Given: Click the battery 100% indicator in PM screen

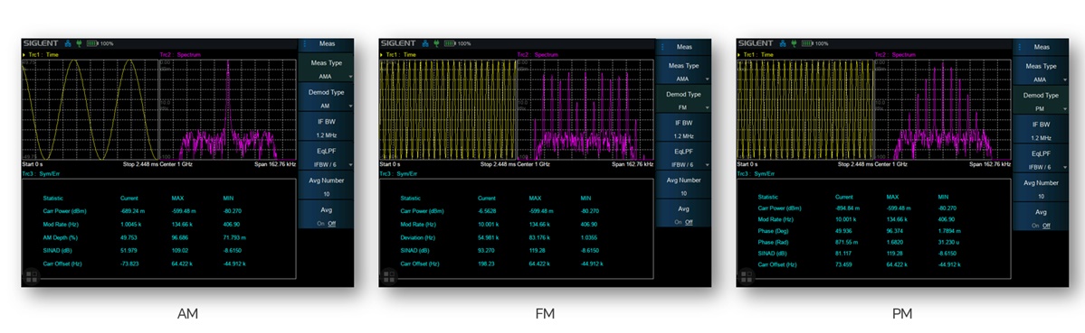Looking at the screenshot, I should click(x=814, y=43).
